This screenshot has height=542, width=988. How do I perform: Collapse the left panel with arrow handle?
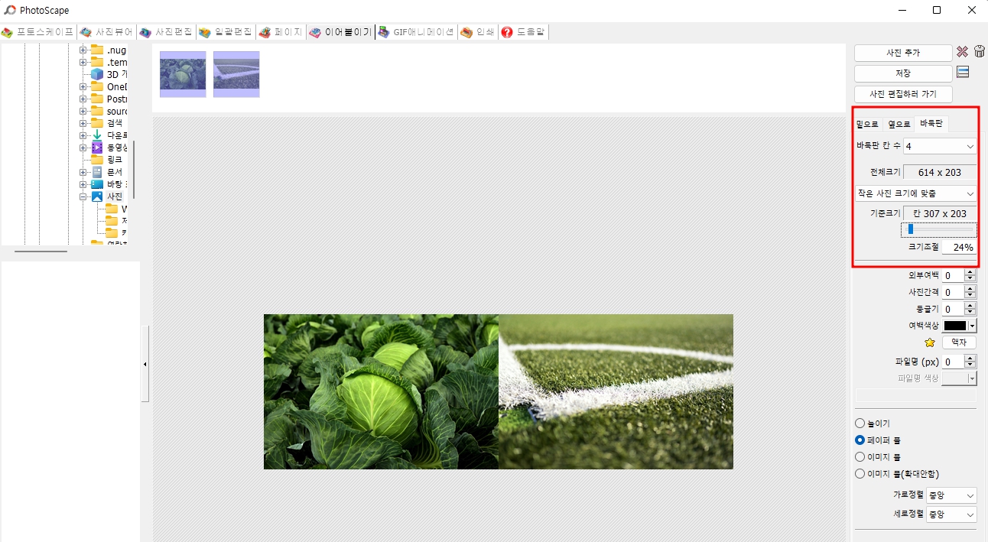(x=145, y=364)
